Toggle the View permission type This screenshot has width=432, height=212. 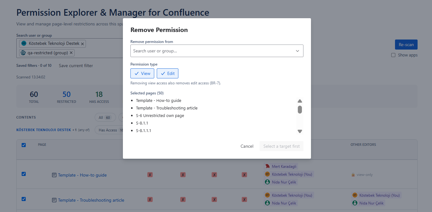click(x=142, y=73)
